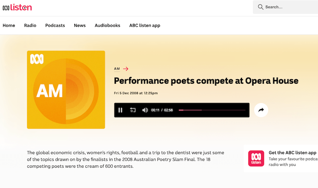Click the ABC listen logo
Viewport: 318px width, 188px height.
pyautogui.click(x=17, y=7)
